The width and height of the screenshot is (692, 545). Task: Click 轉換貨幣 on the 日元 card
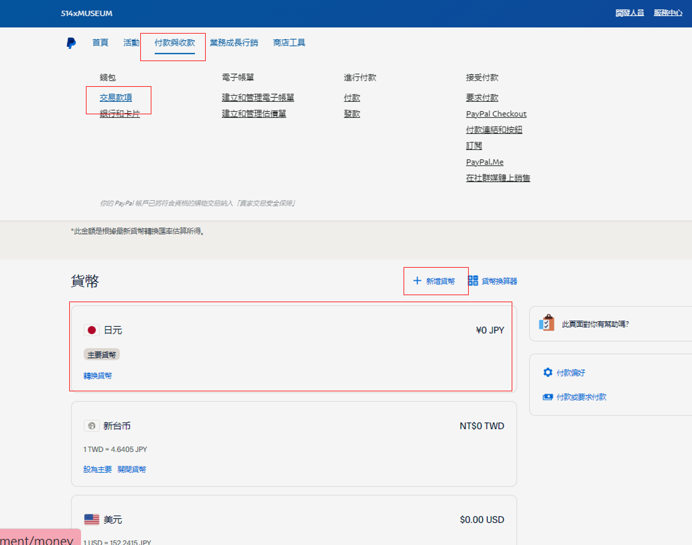(x=98, y=376)
